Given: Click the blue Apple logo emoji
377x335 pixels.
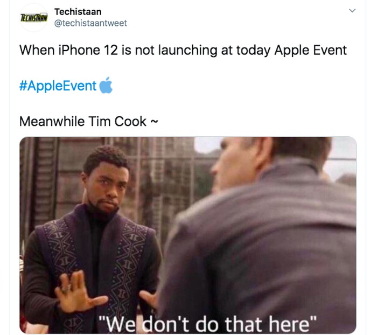Looking at the screenshot, I should [x=106, y=85].
